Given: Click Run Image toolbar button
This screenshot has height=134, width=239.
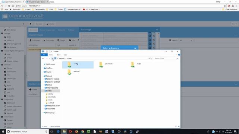Looking at the screenshot, I should point(49,40).
